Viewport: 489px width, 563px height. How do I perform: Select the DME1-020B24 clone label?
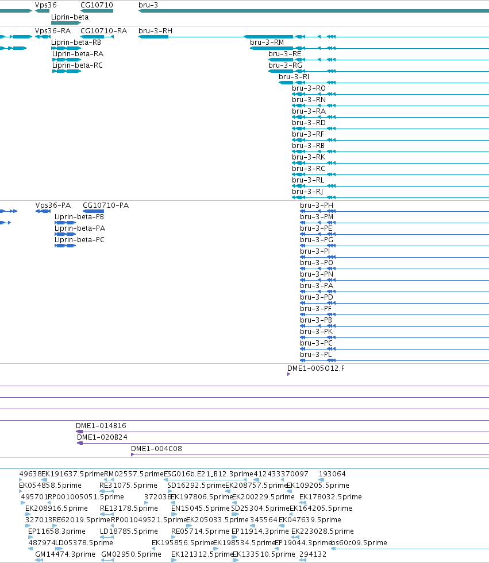pos(102,437)
